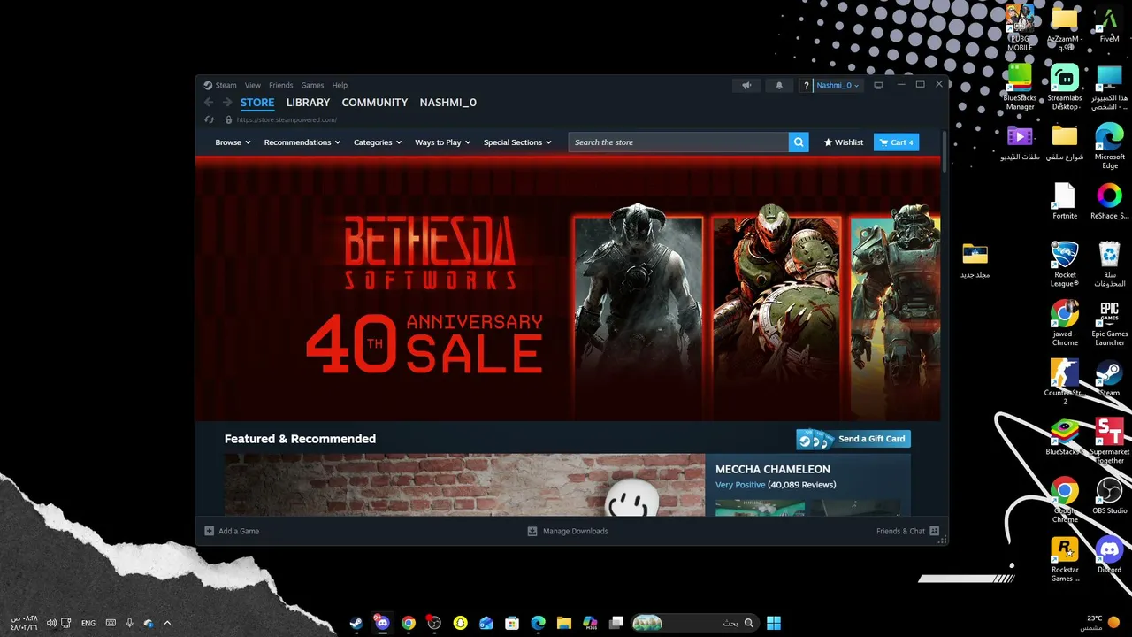This screenshot has height=637, width=1132.
Task: Click the store search magnifier button
Action: (x=799, y=142)
